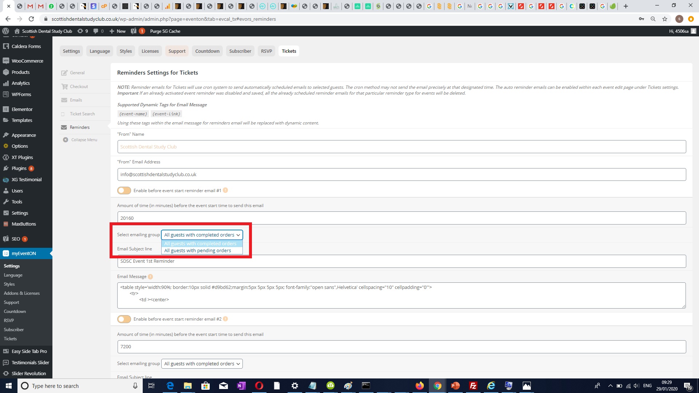Open Ticket Search settings section

pos(82,114)
